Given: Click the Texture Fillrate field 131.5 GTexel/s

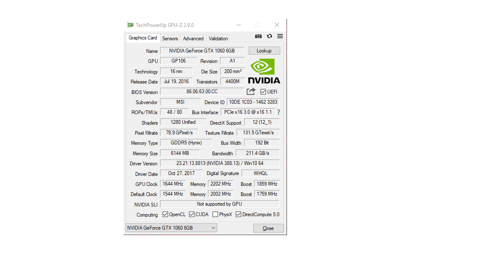Looking at the screenshot, I should (258, 133).
